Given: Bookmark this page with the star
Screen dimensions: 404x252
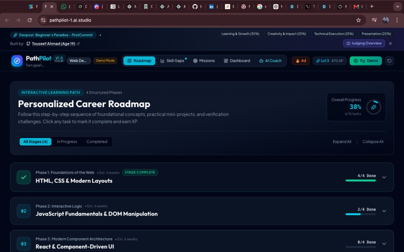Looking at the screenshot, I should point(358,20).
